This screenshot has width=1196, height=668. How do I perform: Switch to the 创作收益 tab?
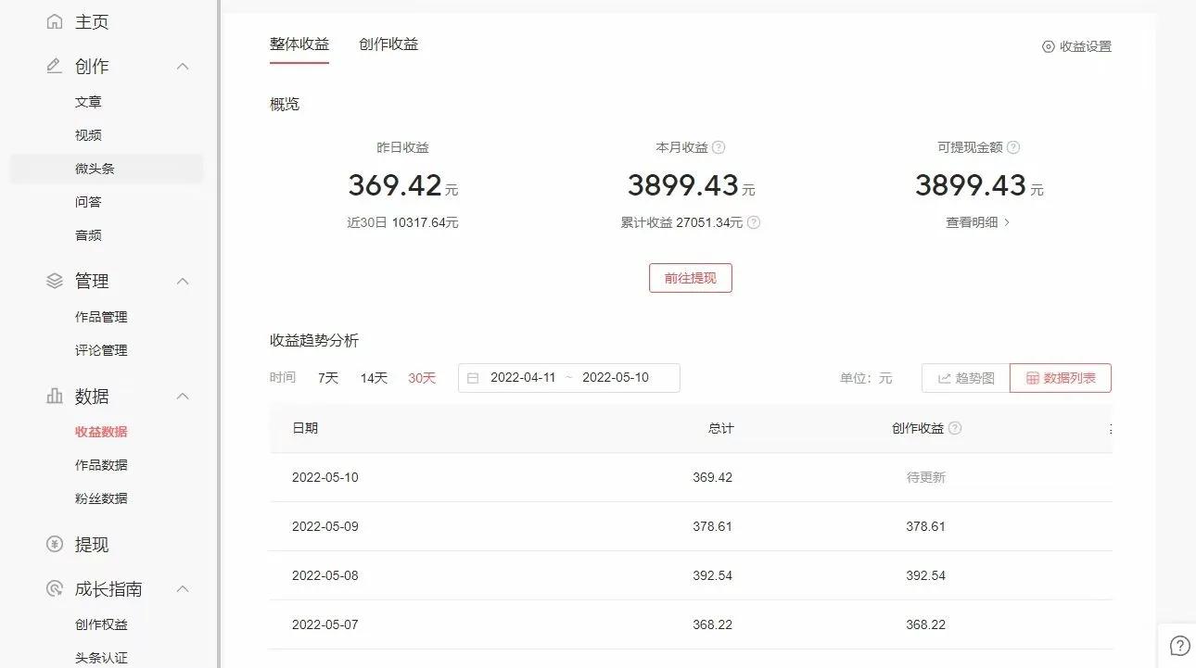click(388, 44)
